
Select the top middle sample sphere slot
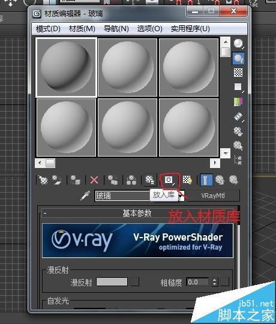click(127, 67)
